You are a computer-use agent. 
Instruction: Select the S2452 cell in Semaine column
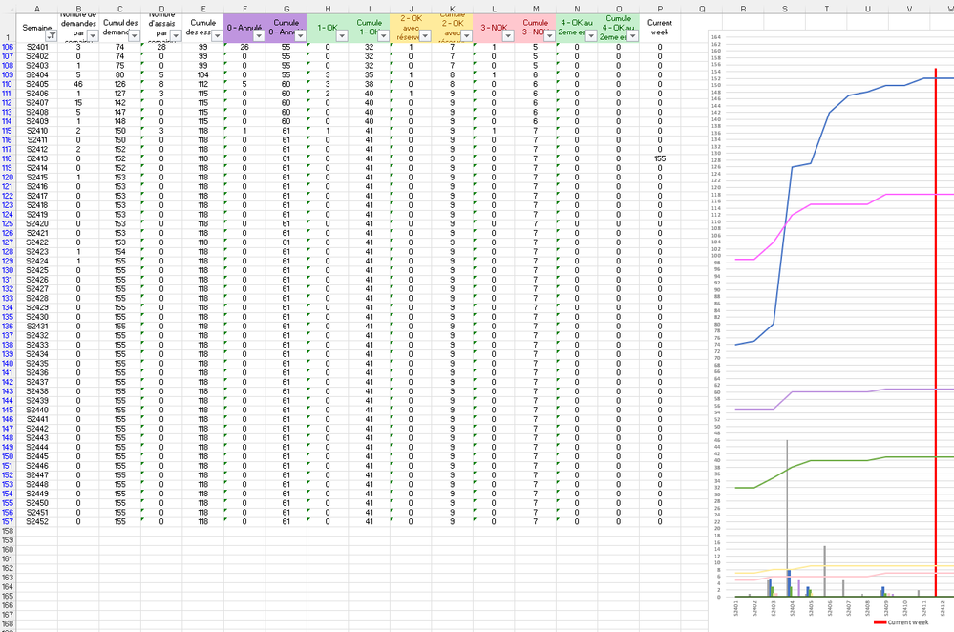click(37, 522)
